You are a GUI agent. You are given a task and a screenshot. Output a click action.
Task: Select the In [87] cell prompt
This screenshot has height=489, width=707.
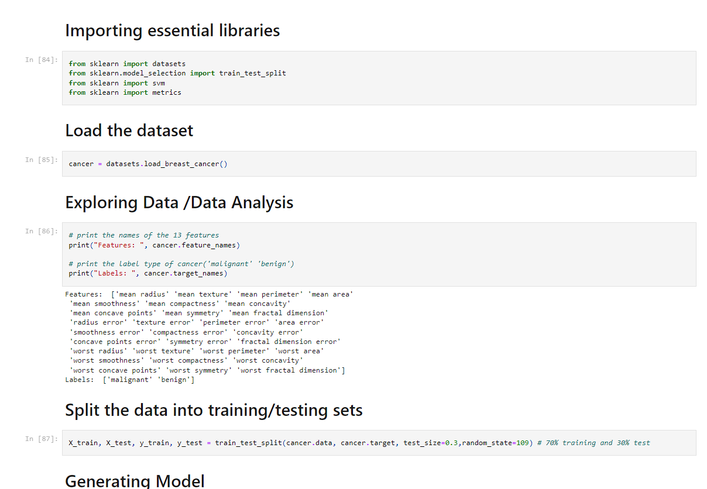point(41,439)
